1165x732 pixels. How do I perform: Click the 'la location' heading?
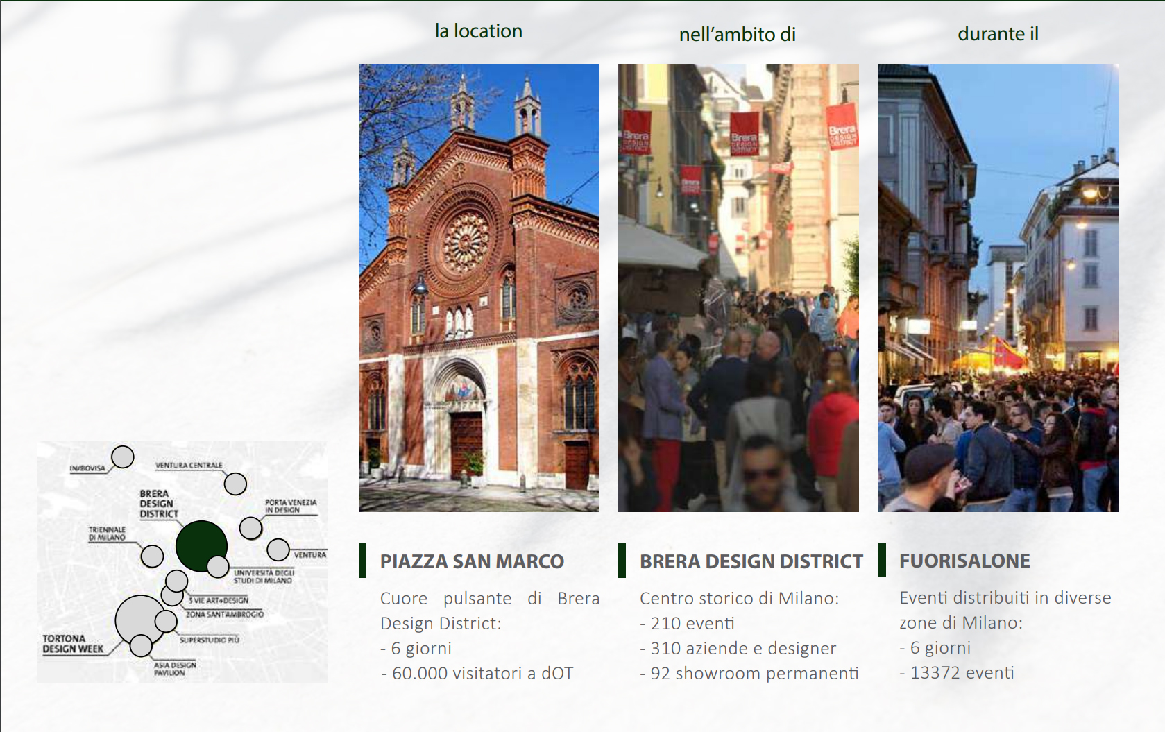click(x=478, y=31)
